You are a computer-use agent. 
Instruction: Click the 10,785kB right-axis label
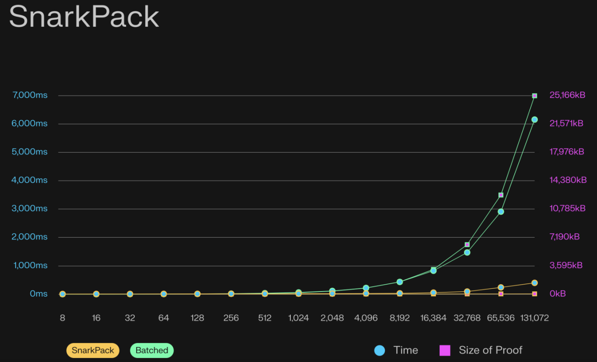click(568, 209)
